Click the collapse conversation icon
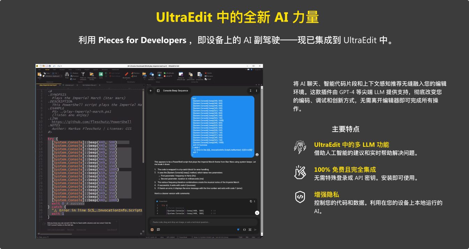 (251, 91)
